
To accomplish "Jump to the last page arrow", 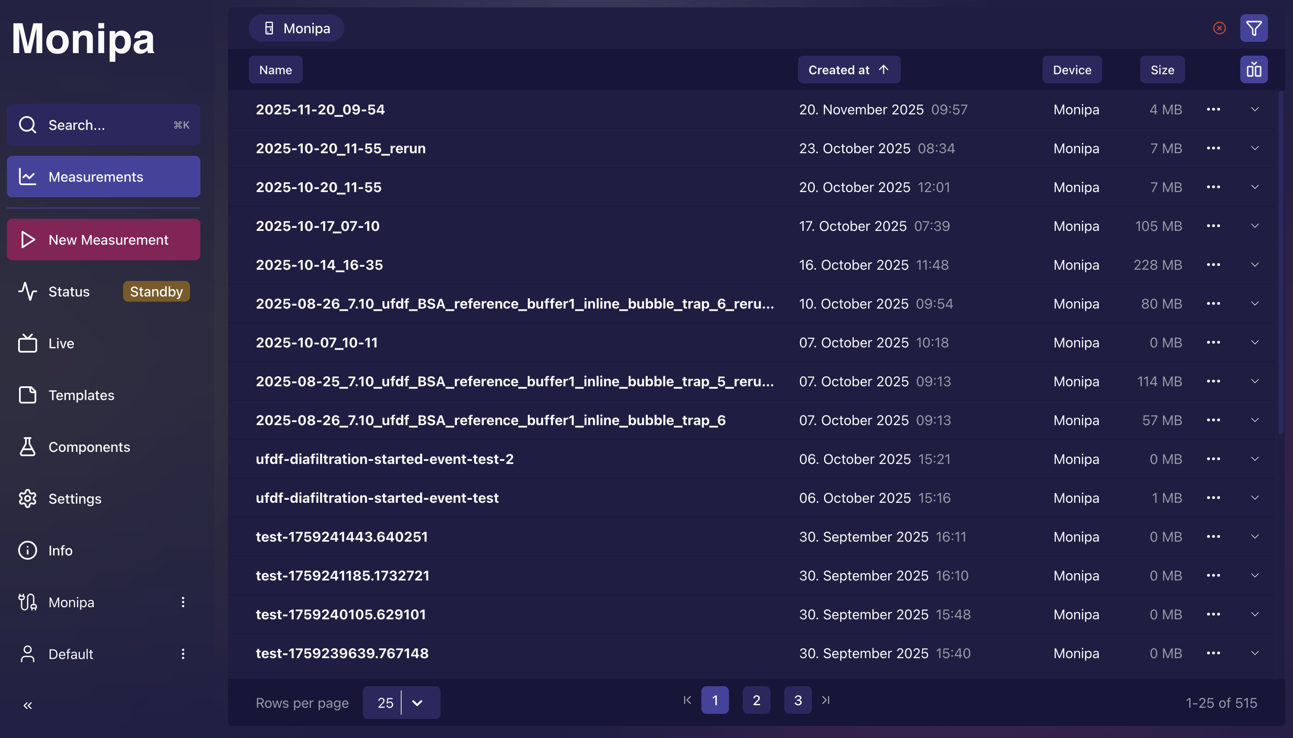I will (825, 700).
